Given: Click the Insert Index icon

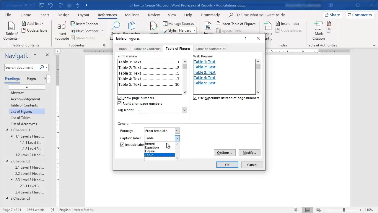Looking at the screenshot, I should coord(278,24).
